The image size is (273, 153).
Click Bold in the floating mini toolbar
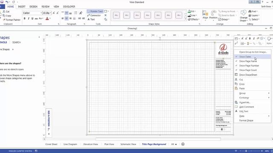250,39
